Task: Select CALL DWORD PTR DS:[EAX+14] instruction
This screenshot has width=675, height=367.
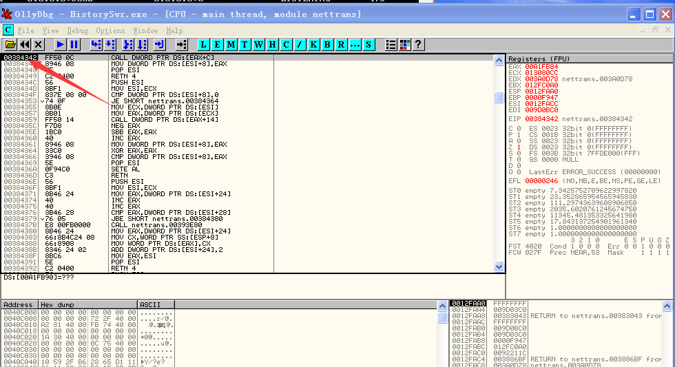Action: [165, 120]
